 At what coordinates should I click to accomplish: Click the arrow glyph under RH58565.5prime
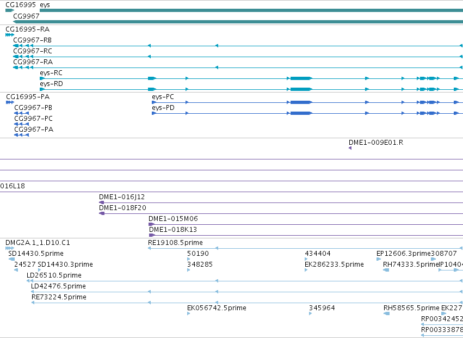click(x=386, y=314)
